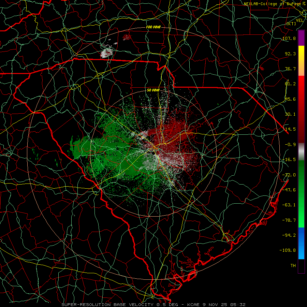Click the 14.5 scale value
Viewport: 307px width, 307px height.
(x=290, y=129)
